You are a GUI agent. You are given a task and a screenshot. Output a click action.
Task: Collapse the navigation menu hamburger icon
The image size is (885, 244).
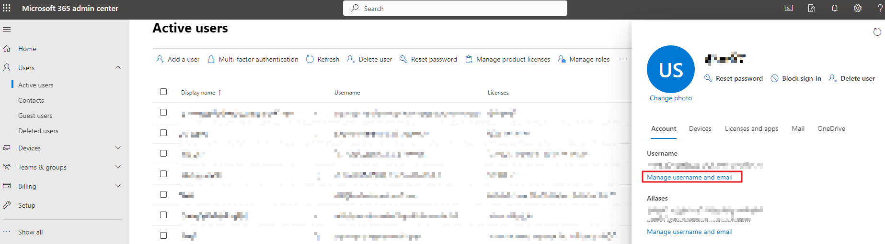(x=7, y=30)
